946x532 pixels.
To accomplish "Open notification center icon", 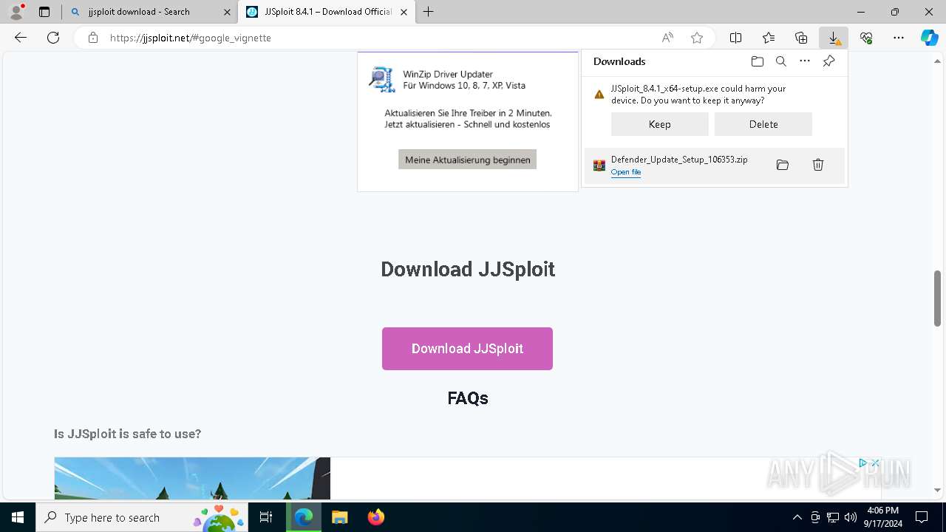I will (922, 517).
